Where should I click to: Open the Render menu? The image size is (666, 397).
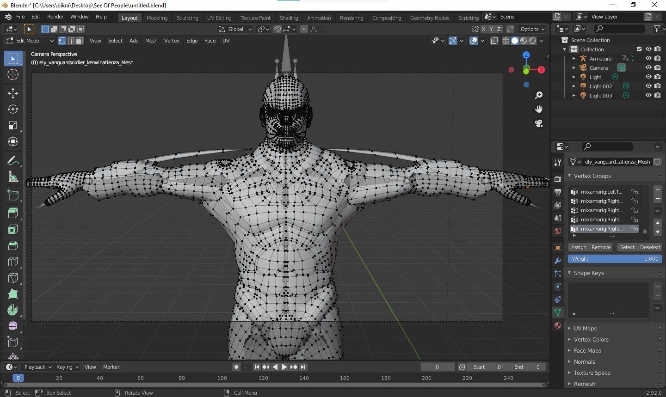(x=55, y=17)
